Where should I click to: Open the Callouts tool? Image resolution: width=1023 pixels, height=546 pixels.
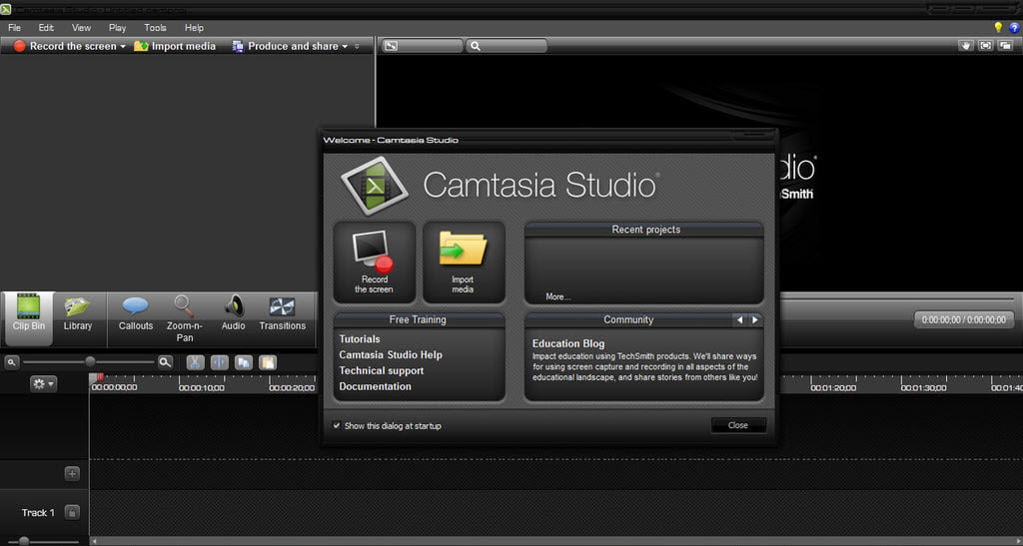[x=135, y=314]
